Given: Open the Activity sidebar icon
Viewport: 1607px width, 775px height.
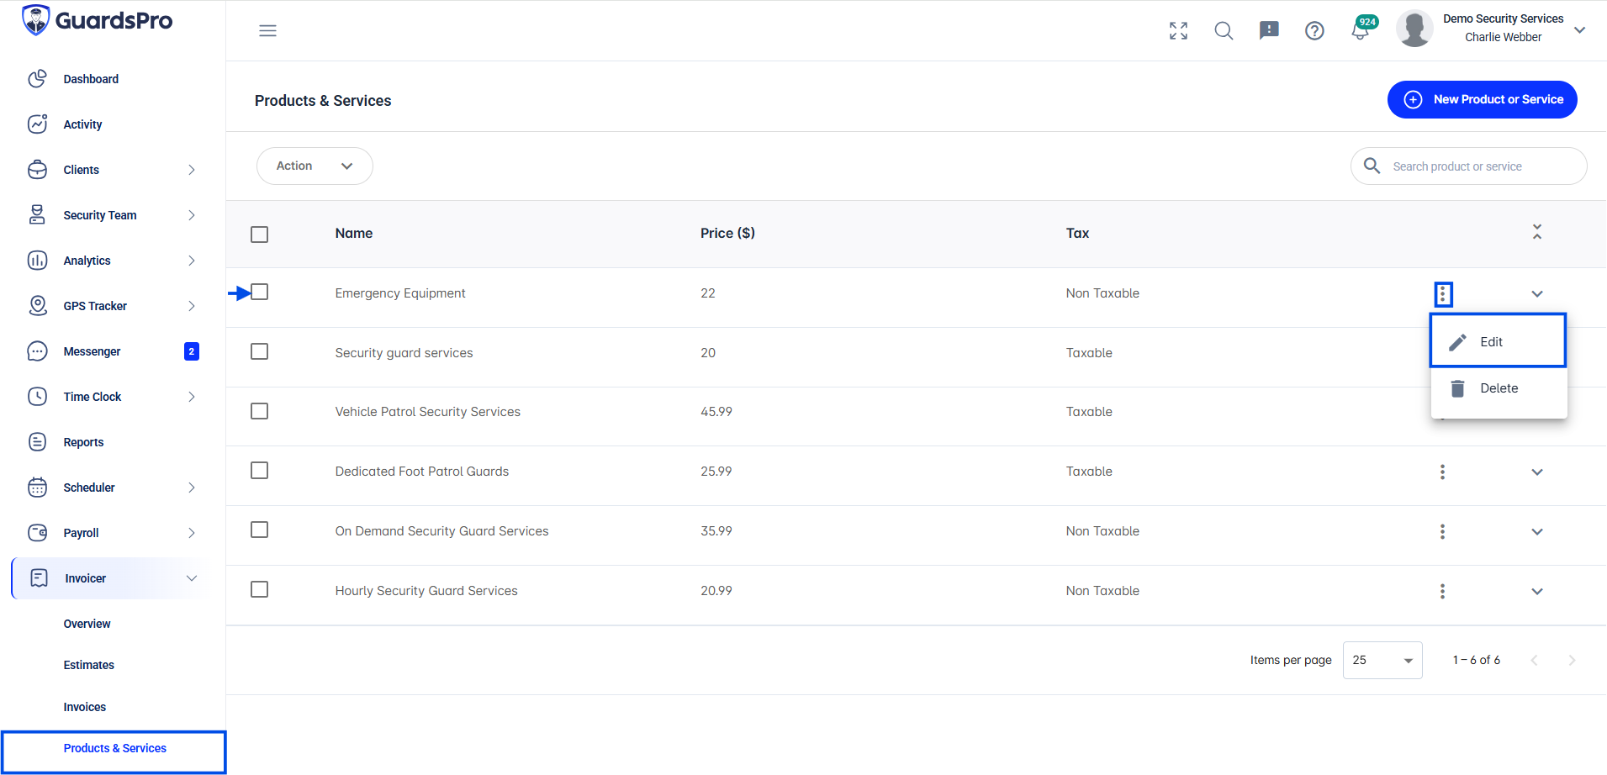Looking at the screenshot, I should pos(37,124).
